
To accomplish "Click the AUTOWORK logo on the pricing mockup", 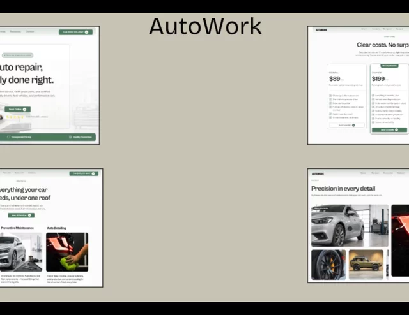I will point(321,30).
